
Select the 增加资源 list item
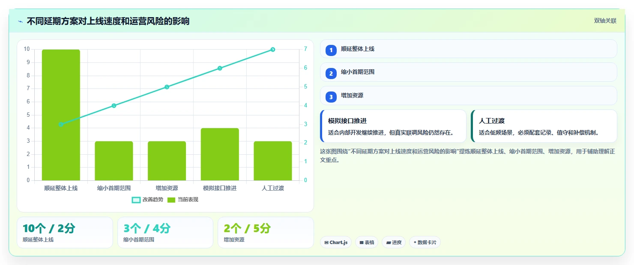click(x=468, y=95)
